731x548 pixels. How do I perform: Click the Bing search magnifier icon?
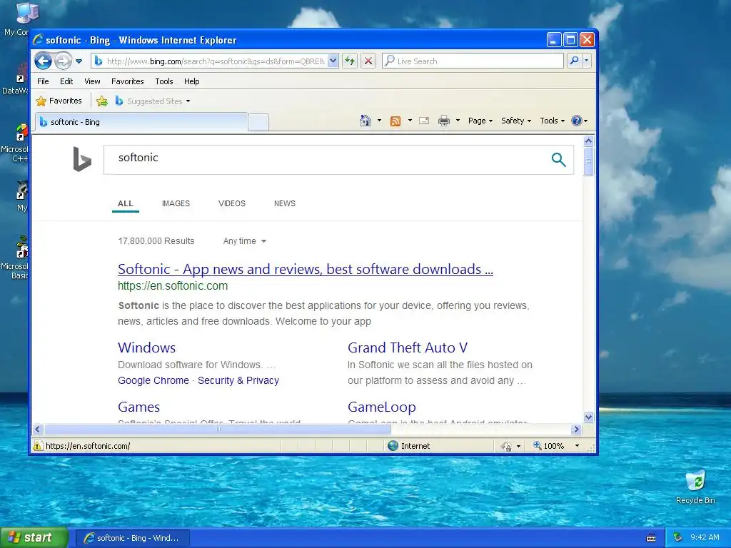(x=558, y=160)
